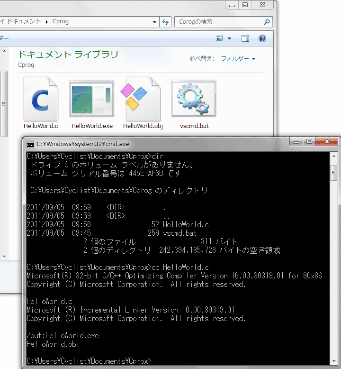The width and height of the screenshot is (341, 369).
Task: Click the Explorer navigation pane scrollbar thumb
Action: [4, 104]
